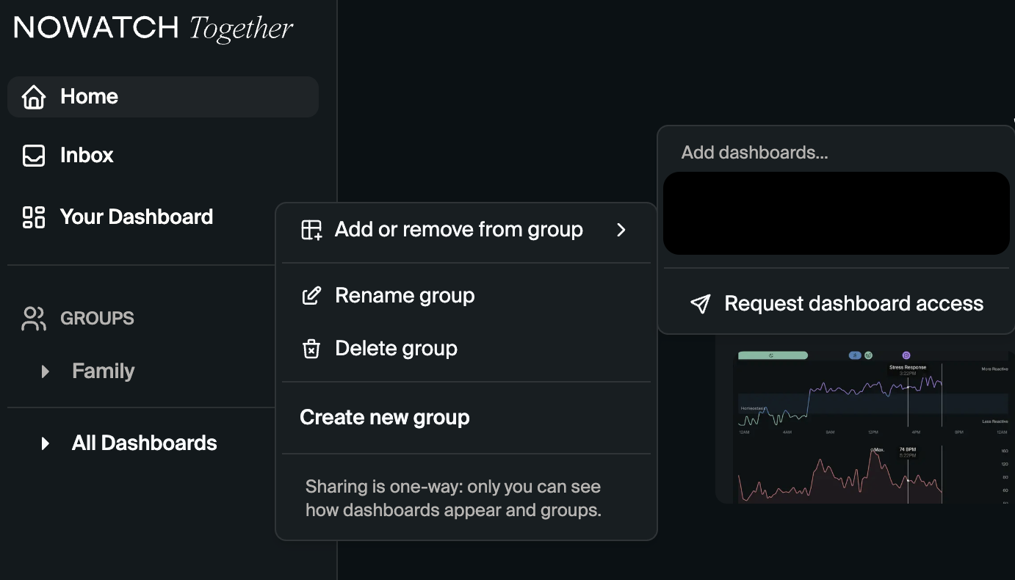Click the Your Dashboard grid icon
1015x580 pixels.
(34, 217)
